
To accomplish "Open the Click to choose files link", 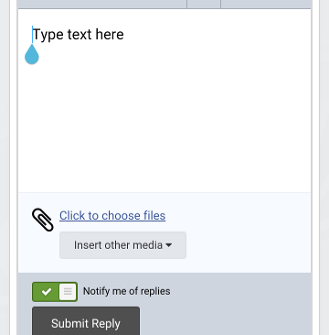I will point(112,216).
